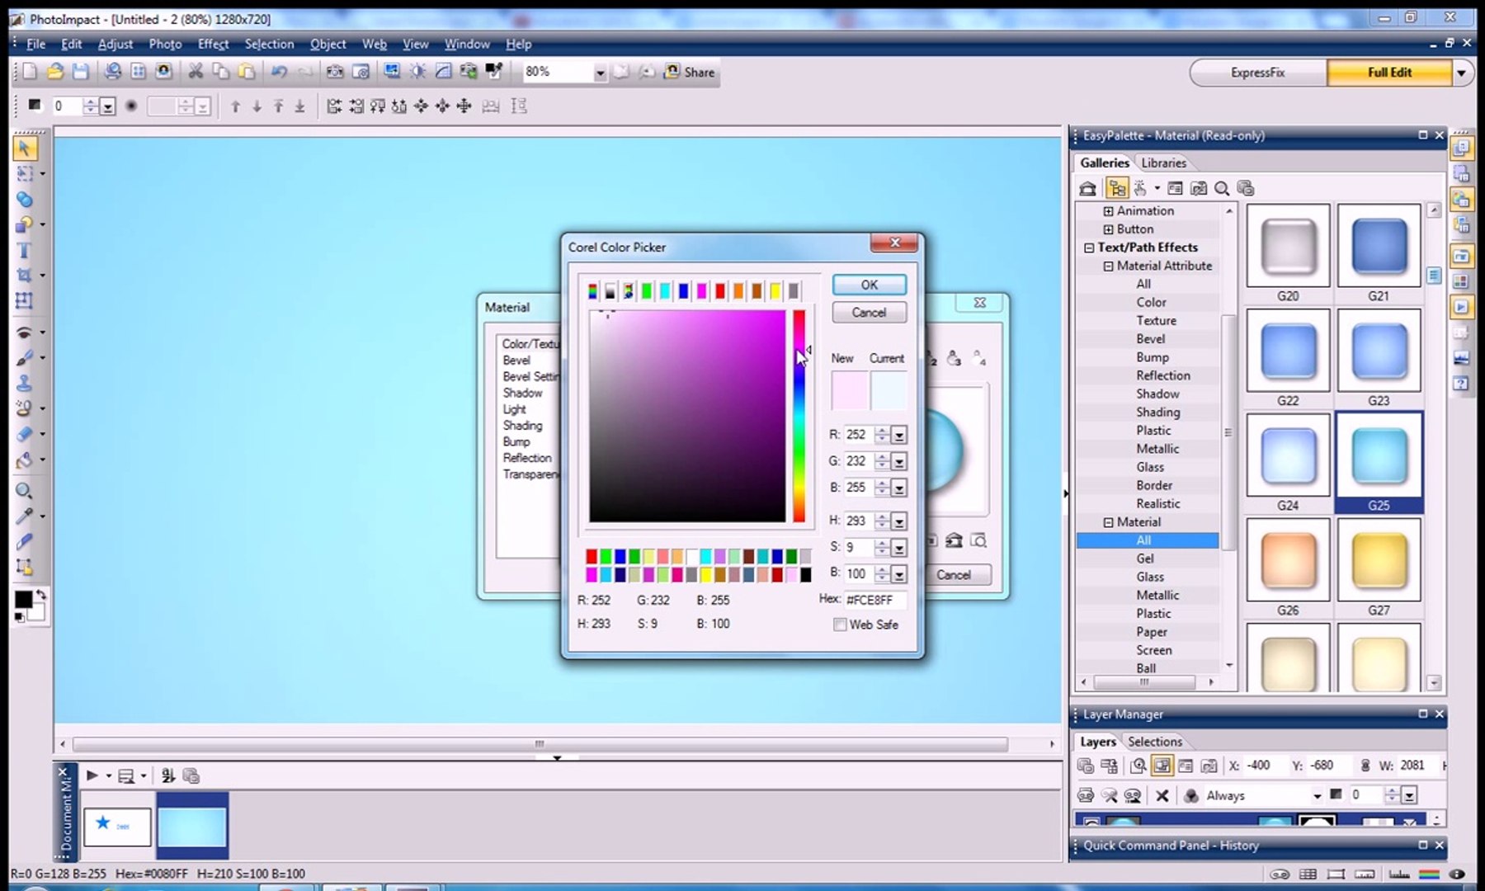Click Cancel in Corel Color Picker
1485x891 pixels.
(x=870, y=313)
